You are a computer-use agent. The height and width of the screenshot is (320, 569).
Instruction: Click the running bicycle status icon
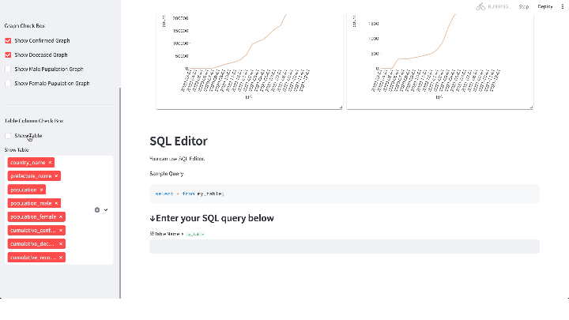480,6
